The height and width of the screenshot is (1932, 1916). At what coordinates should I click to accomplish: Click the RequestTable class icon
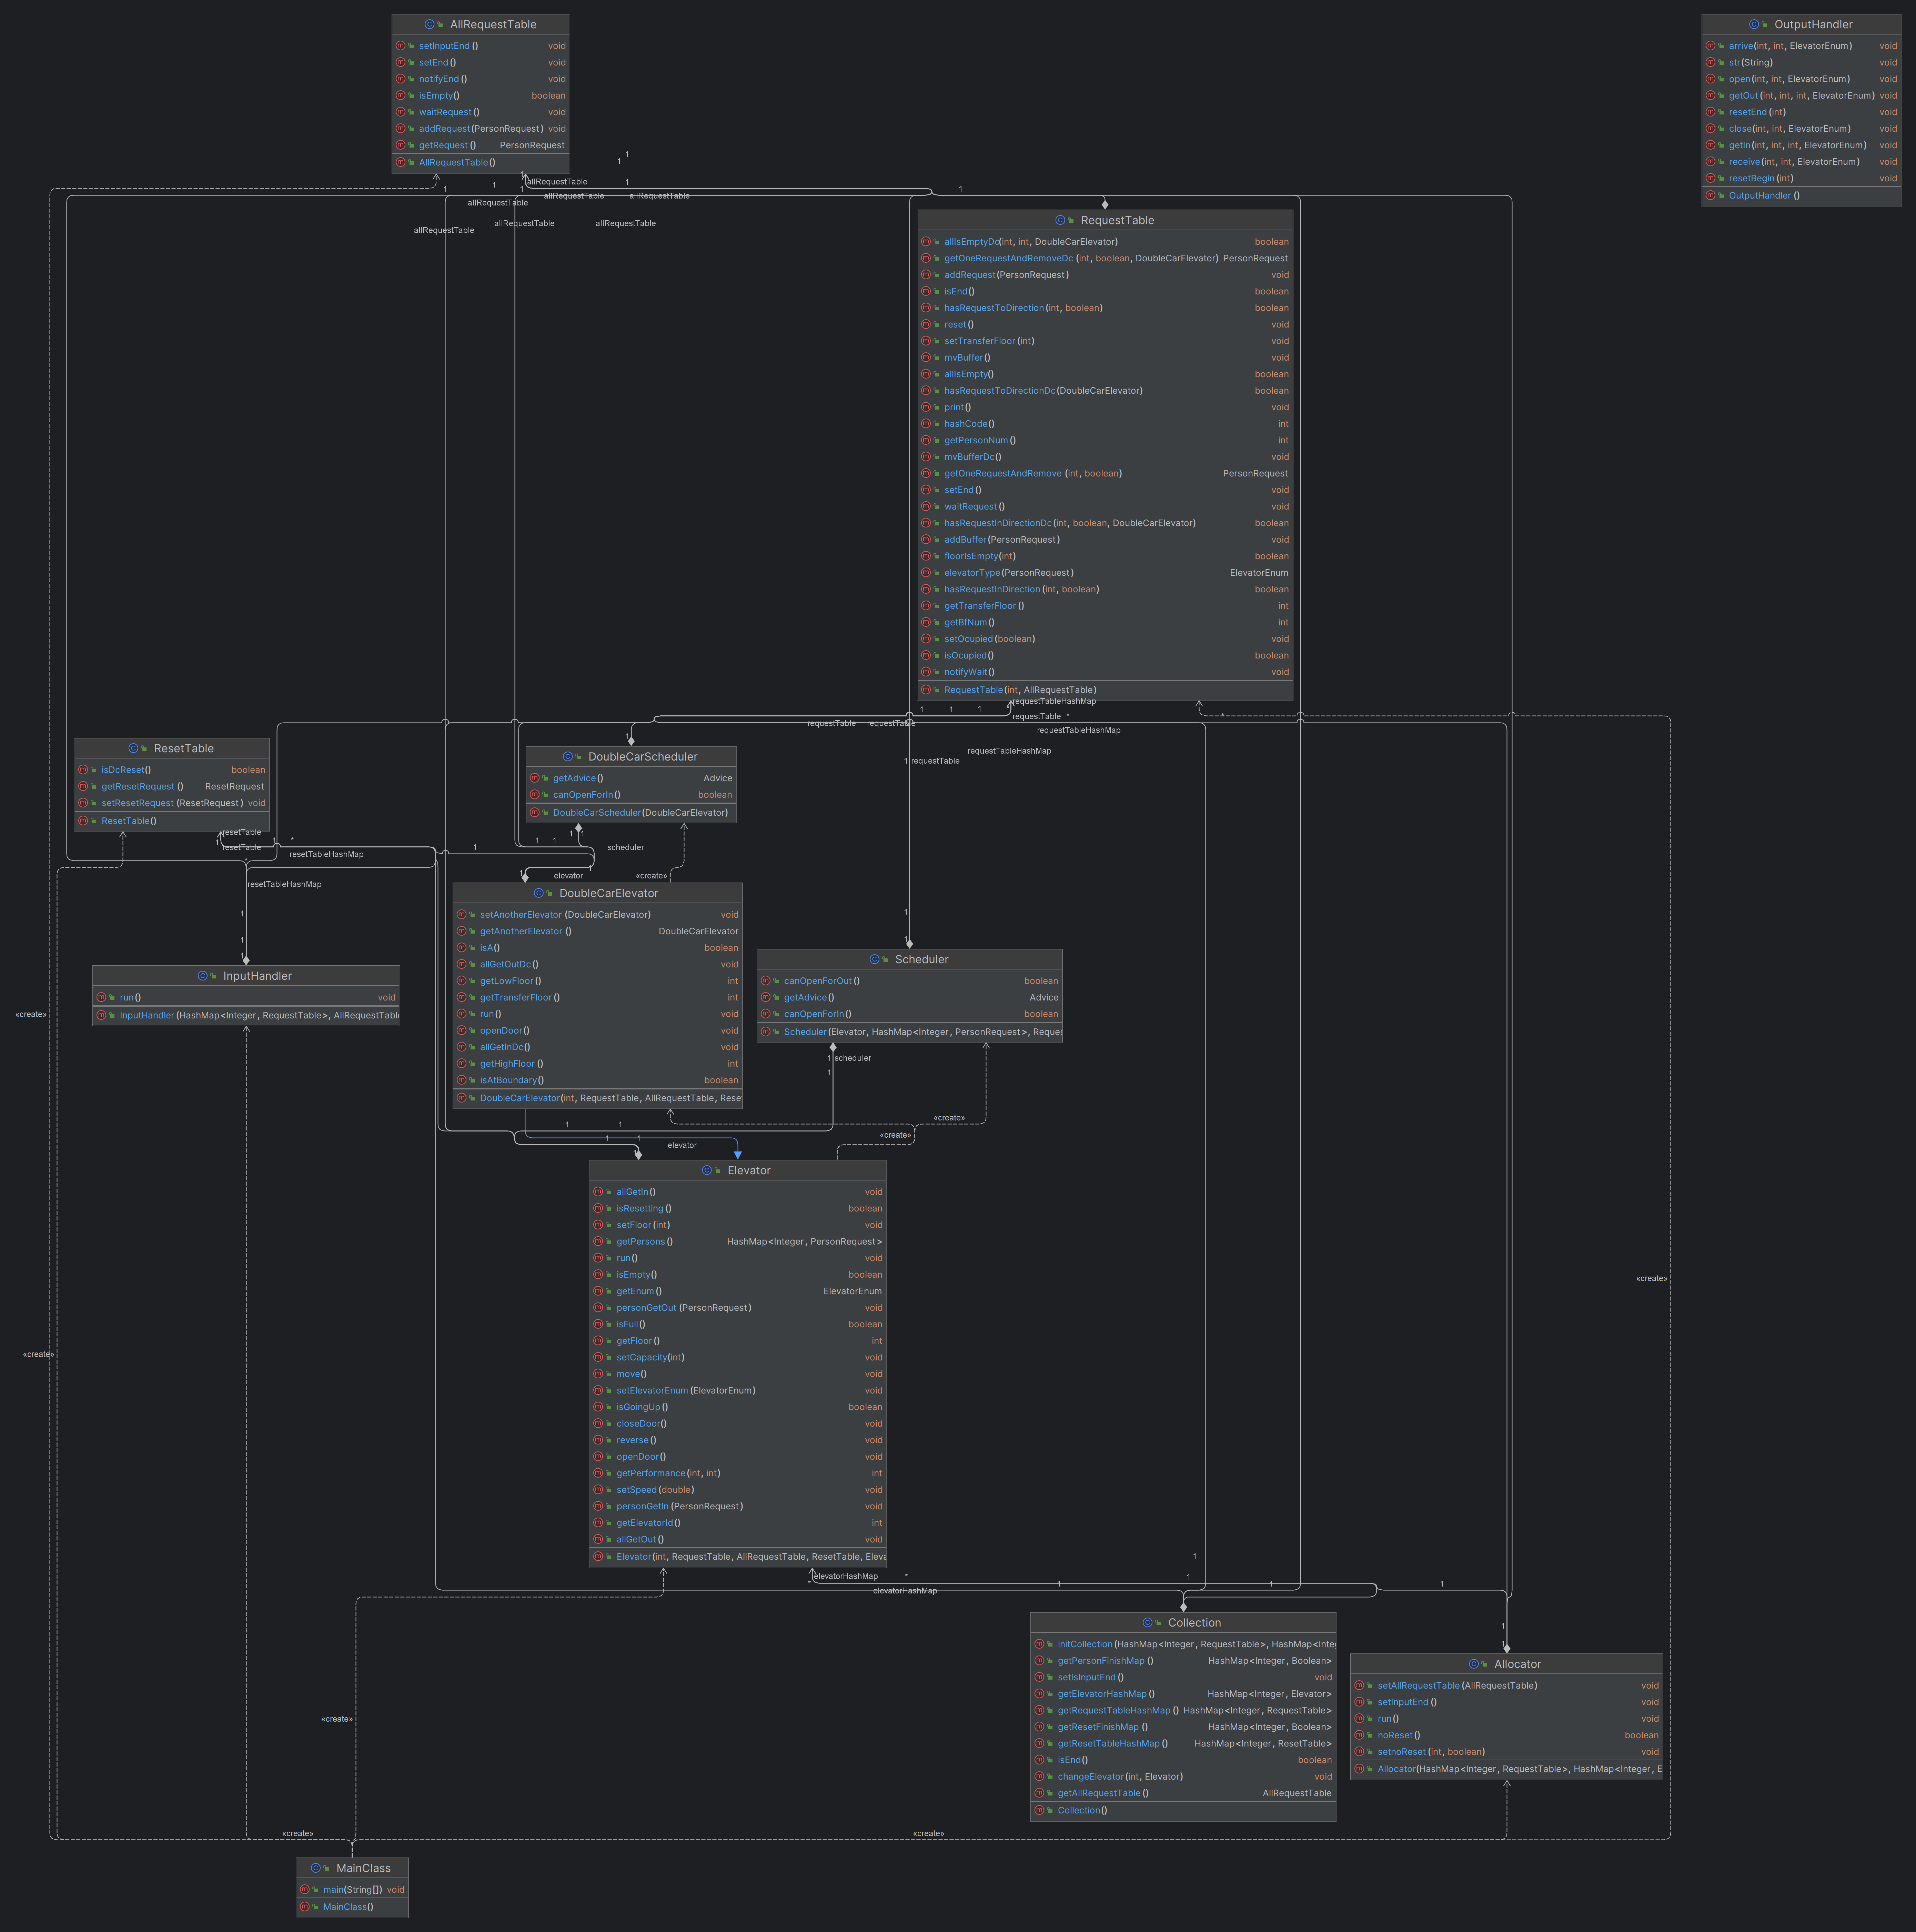(x=1060, y=220)
